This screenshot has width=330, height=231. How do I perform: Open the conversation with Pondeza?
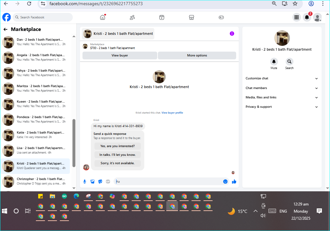point(35,119)
